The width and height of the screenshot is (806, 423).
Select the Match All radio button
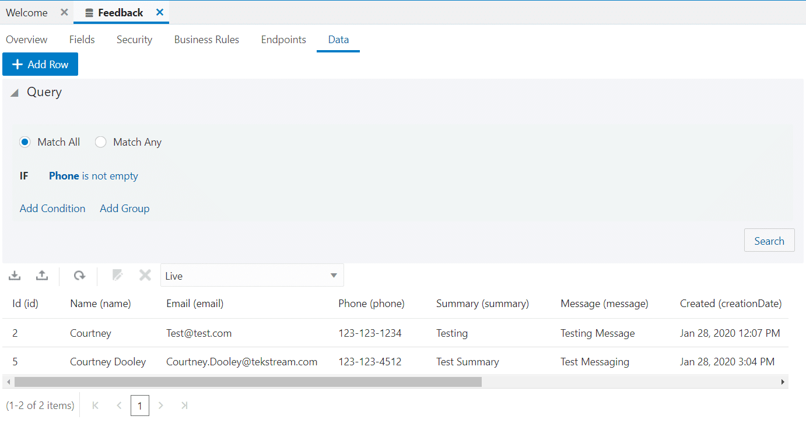point(24,142)
